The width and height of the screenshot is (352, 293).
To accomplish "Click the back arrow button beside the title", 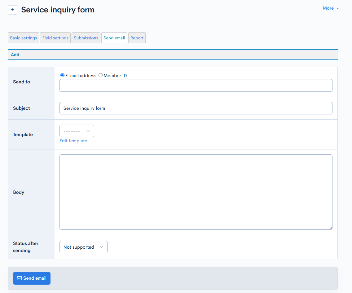I will click(12, 10).
